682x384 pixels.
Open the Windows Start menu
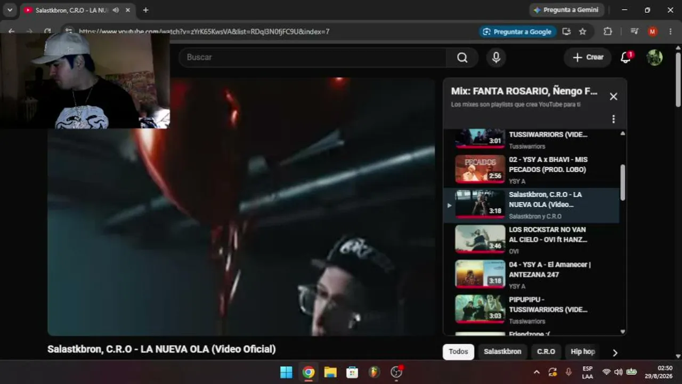pyautogui.click(x=286, y=372)
